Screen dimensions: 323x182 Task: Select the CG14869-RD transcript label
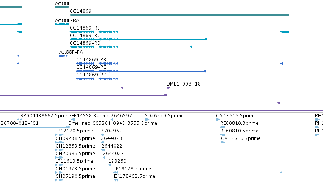click(x=85, y=43)
